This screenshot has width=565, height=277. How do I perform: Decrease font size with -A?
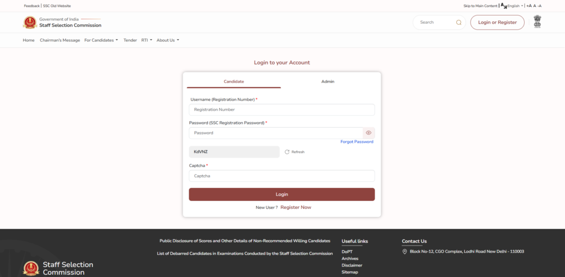click(540, 6)
